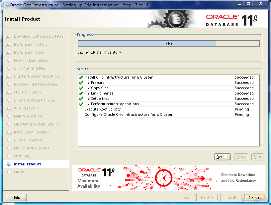Select the Operating System Groups step

point(37,124)
